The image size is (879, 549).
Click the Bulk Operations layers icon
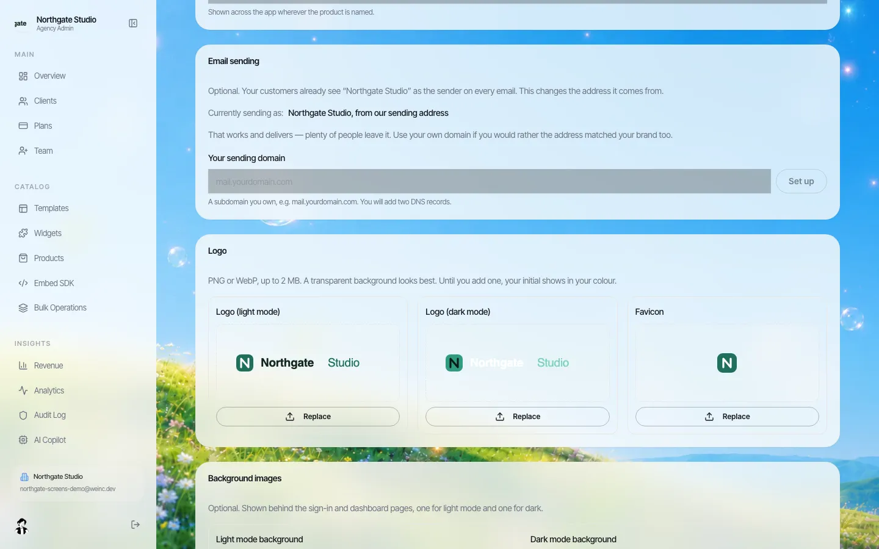(x=23, y=308)
